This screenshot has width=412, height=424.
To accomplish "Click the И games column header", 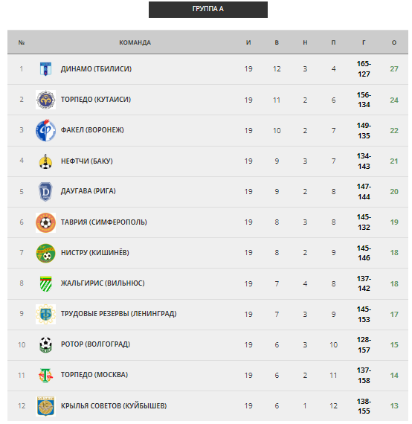I will 248,42.
